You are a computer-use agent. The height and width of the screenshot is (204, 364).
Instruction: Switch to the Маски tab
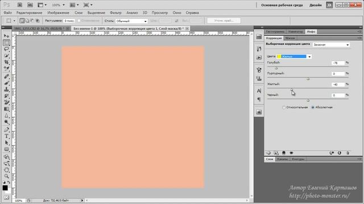[290, 38]
